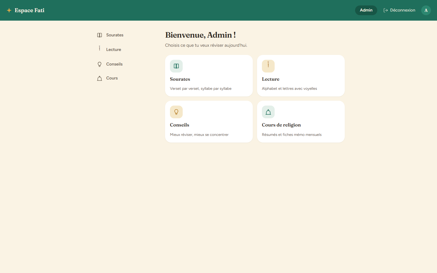437x273 pixels.
Task: Click 'Résumés et fiches mémo mensuels' text
Action: (x=292, y=135)
